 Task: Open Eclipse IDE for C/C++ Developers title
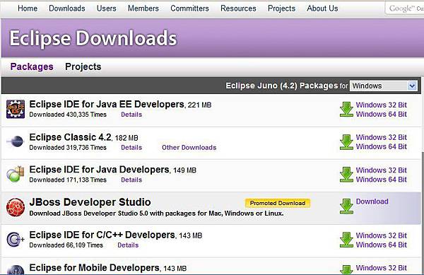[x=102, y=235]
